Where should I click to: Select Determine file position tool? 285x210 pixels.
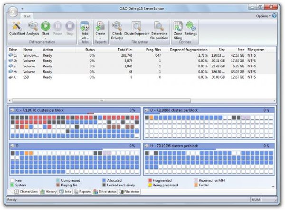159,26
